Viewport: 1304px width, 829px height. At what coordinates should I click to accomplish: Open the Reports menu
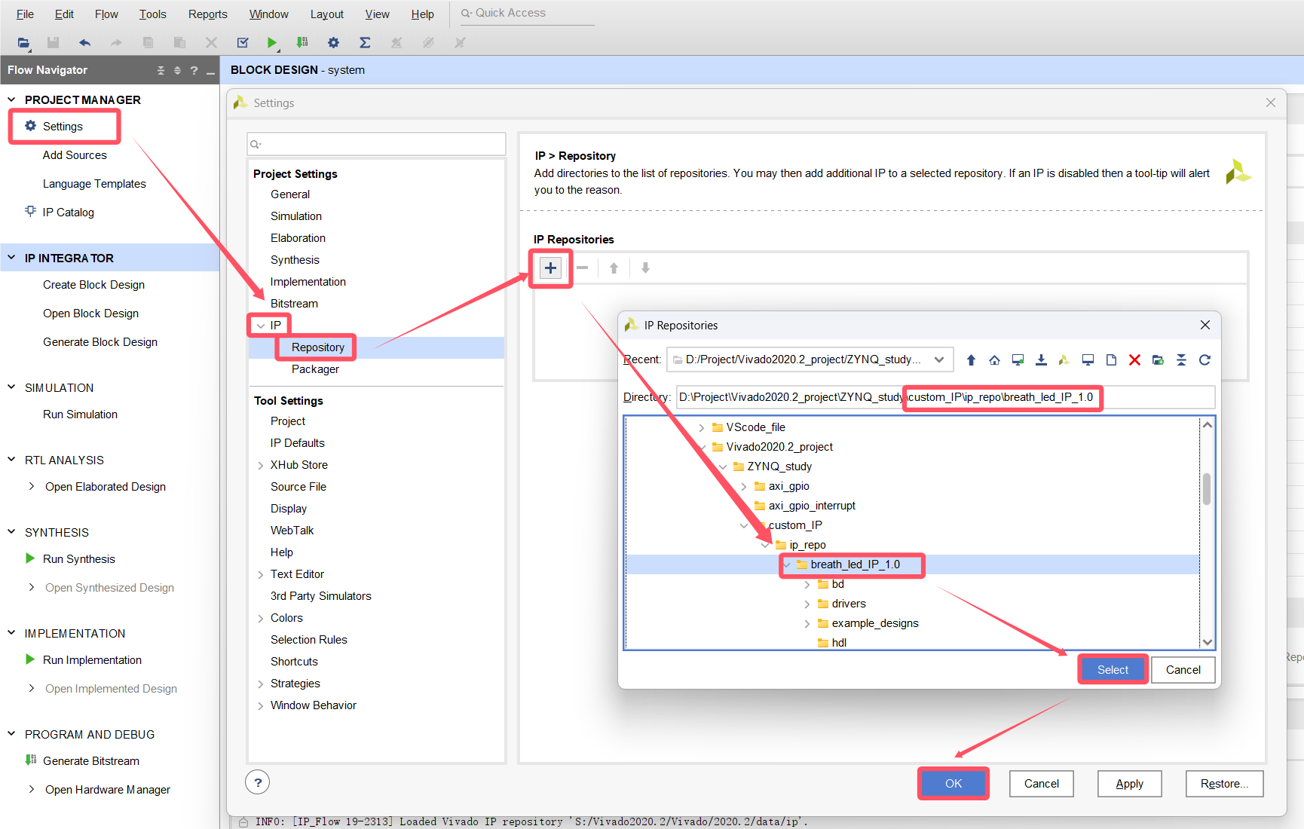(208, 14)
